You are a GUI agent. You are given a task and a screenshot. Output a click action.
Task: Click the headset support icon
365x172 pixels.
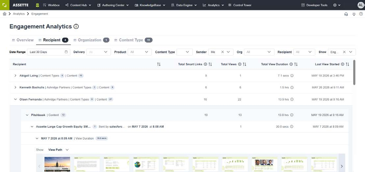(x=346, y=14)
